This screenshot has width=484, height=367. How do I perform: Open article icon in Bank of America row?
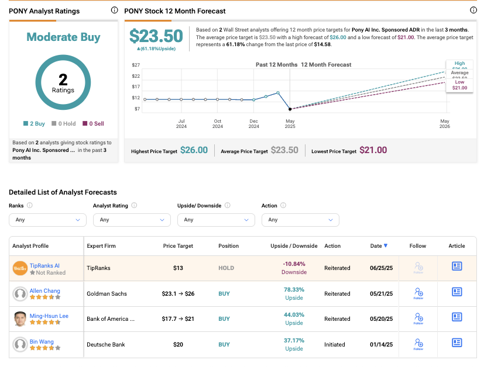[457, 317]
